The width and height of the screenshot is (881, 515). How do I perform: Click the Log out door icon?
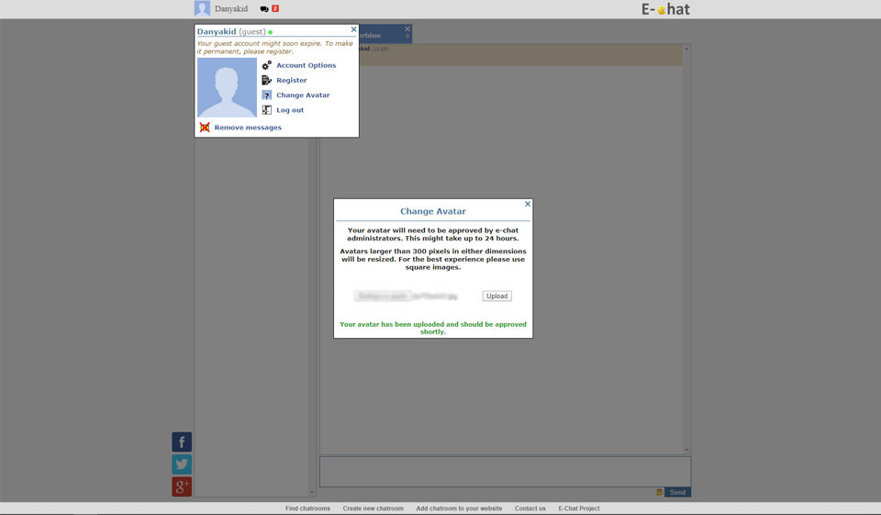pos(267,110)
